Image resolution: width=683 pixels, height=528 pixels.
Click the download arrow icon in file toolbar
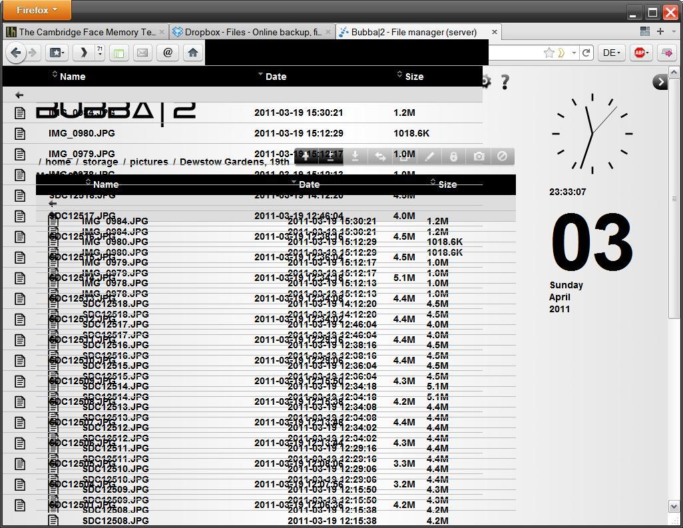[355, 156]
